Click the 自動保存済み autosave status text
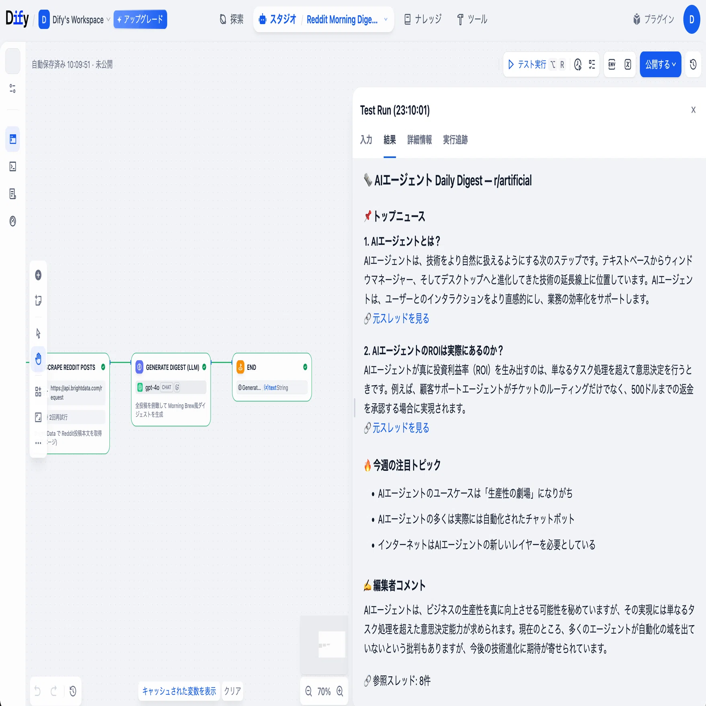This screenshot has width=706, height=706. coord(72,64)
